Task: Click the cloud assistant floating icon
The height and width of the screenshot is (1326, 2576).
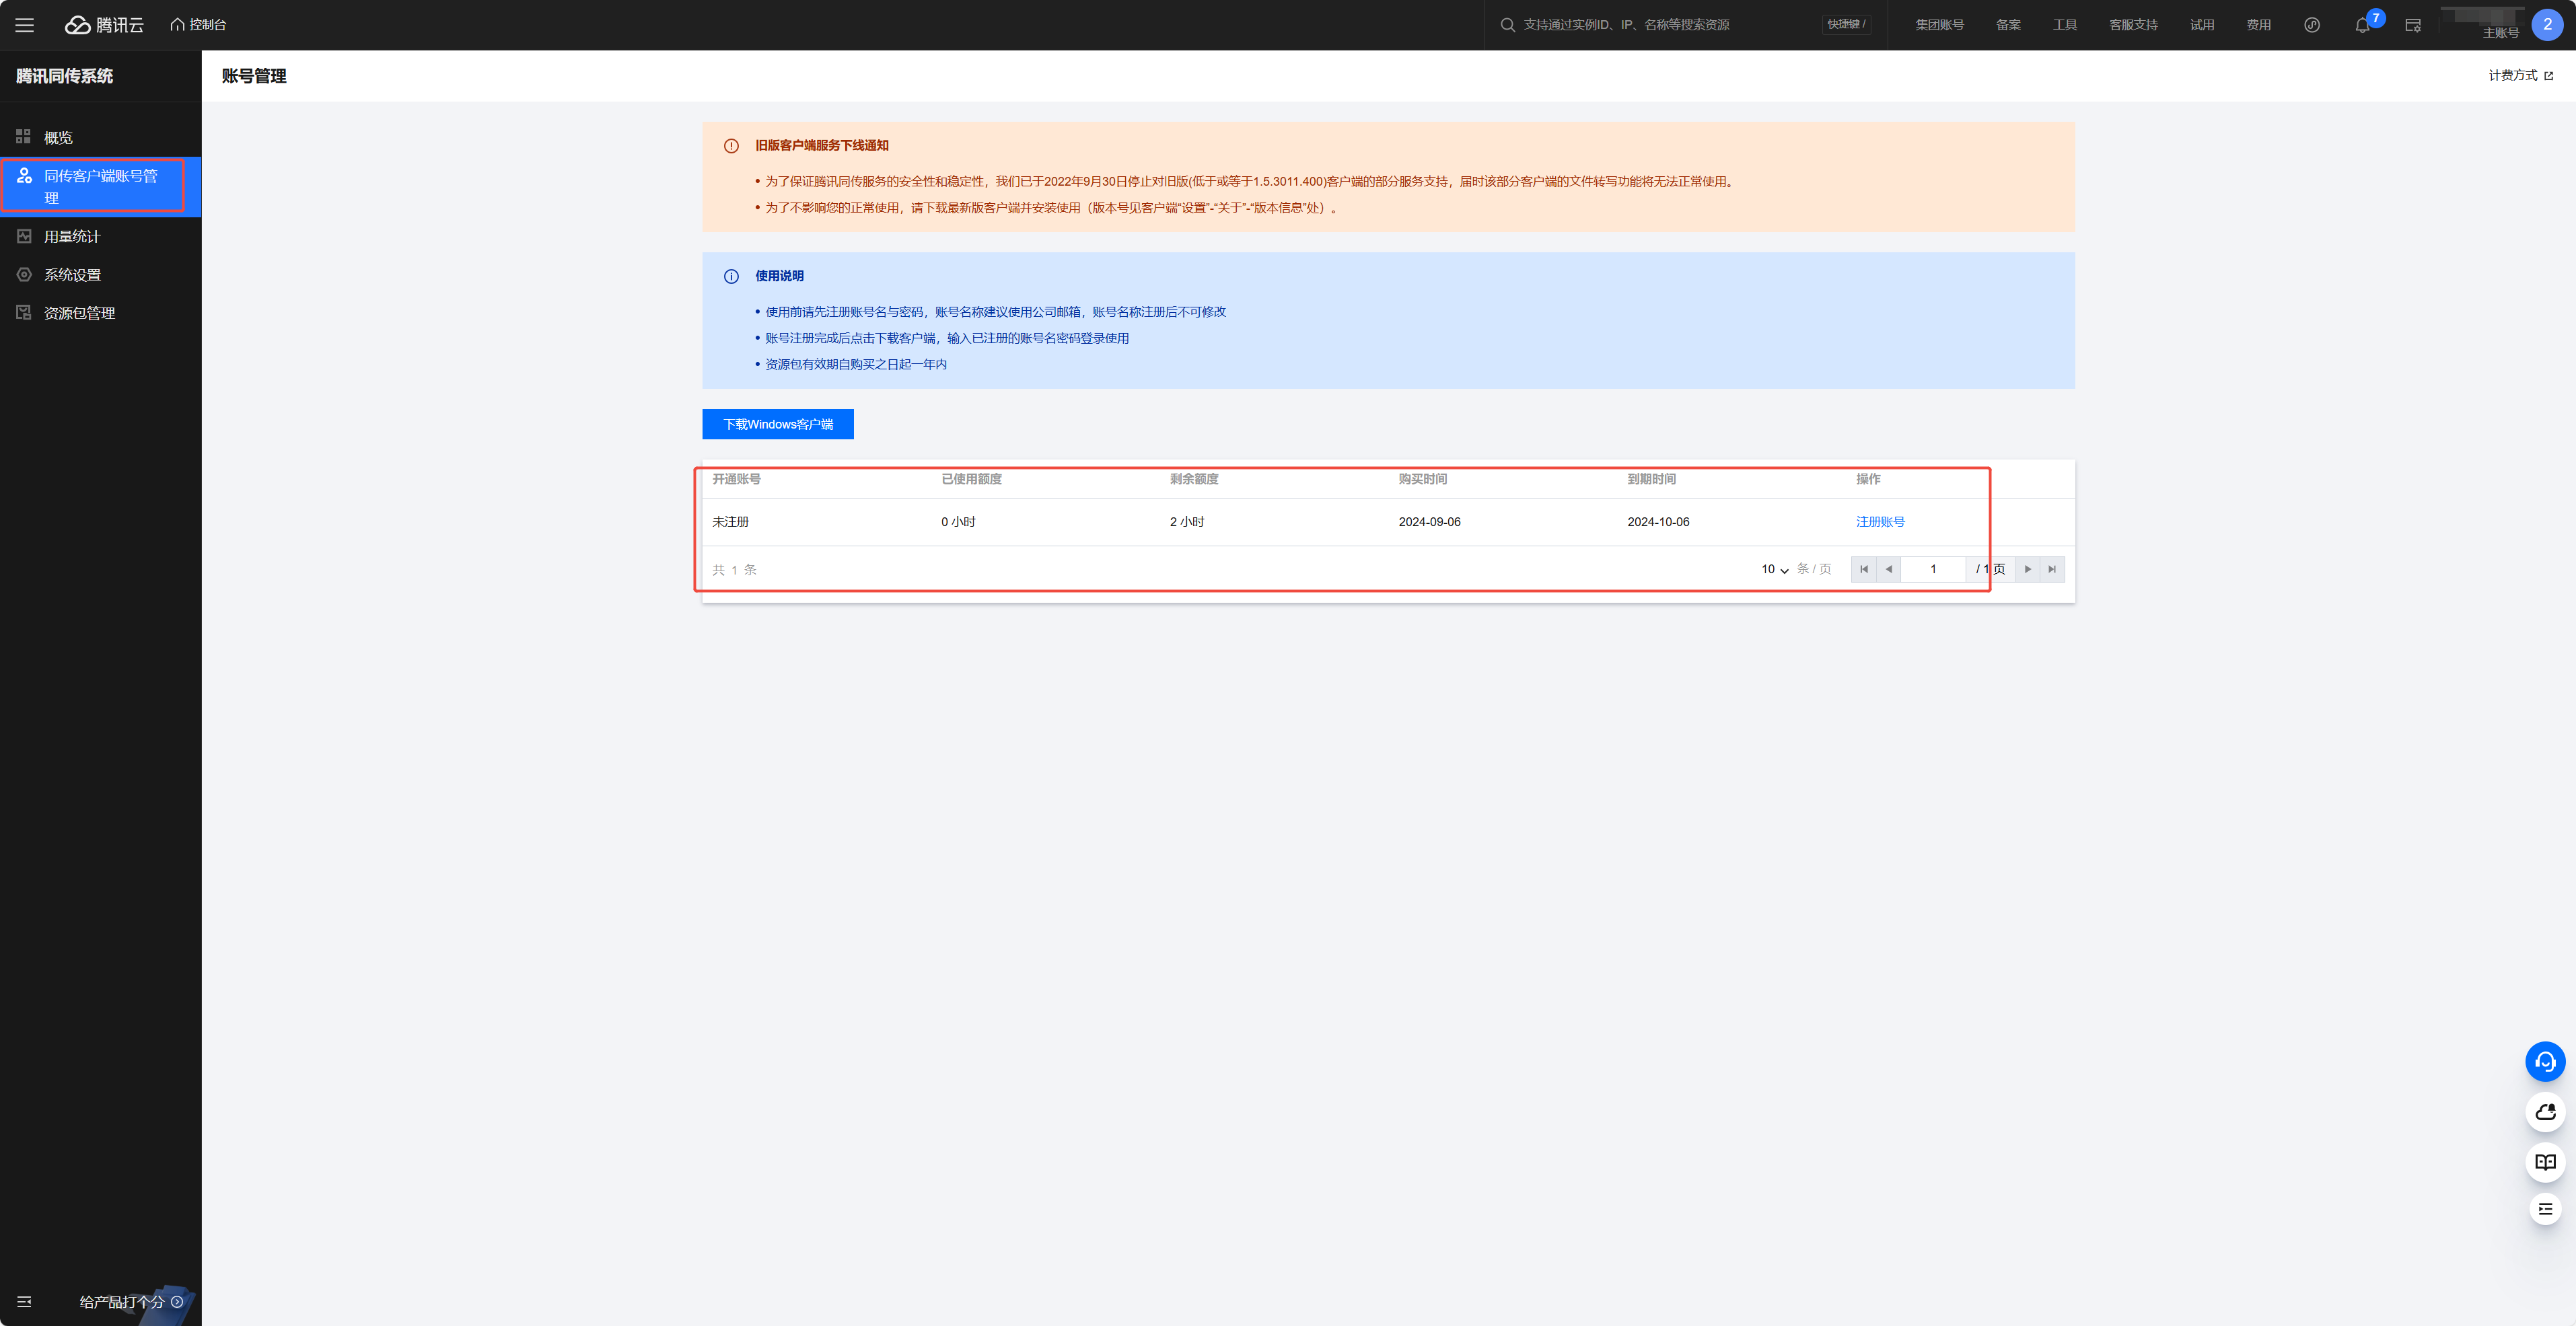Action: click(2545, 1112)
